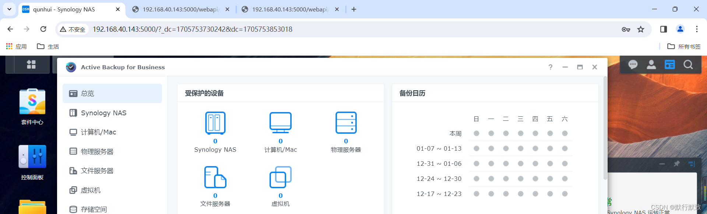Select 文件服务器 in the sidebar

112,171
